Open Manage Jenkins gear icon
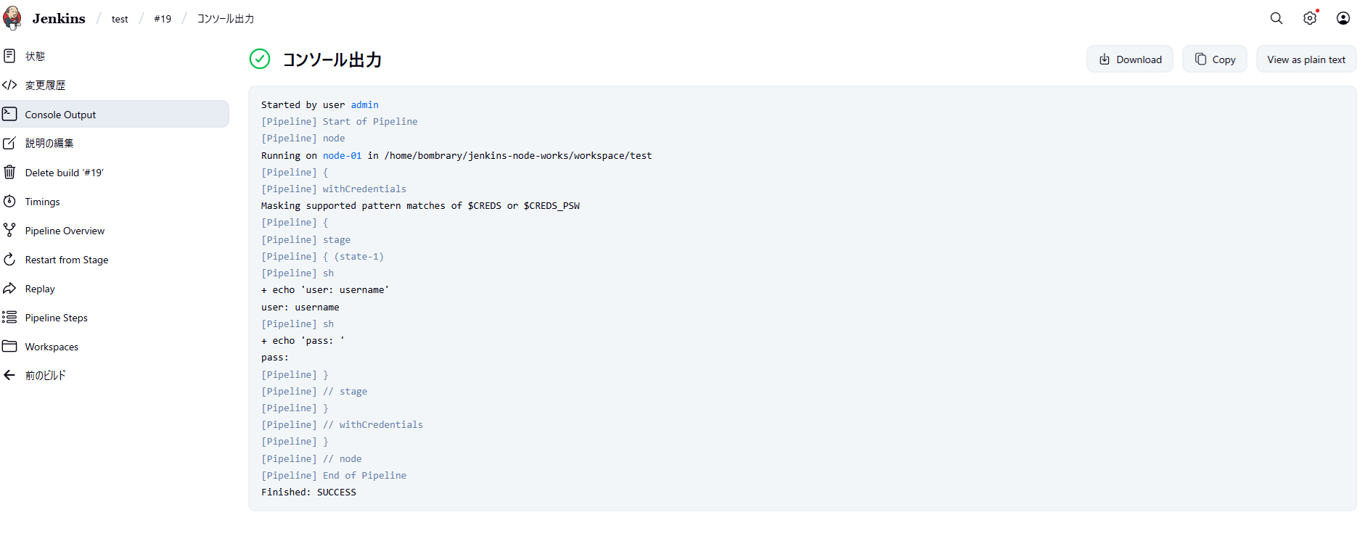The width and height of the screenshot is (1365, 536). 1310,18
